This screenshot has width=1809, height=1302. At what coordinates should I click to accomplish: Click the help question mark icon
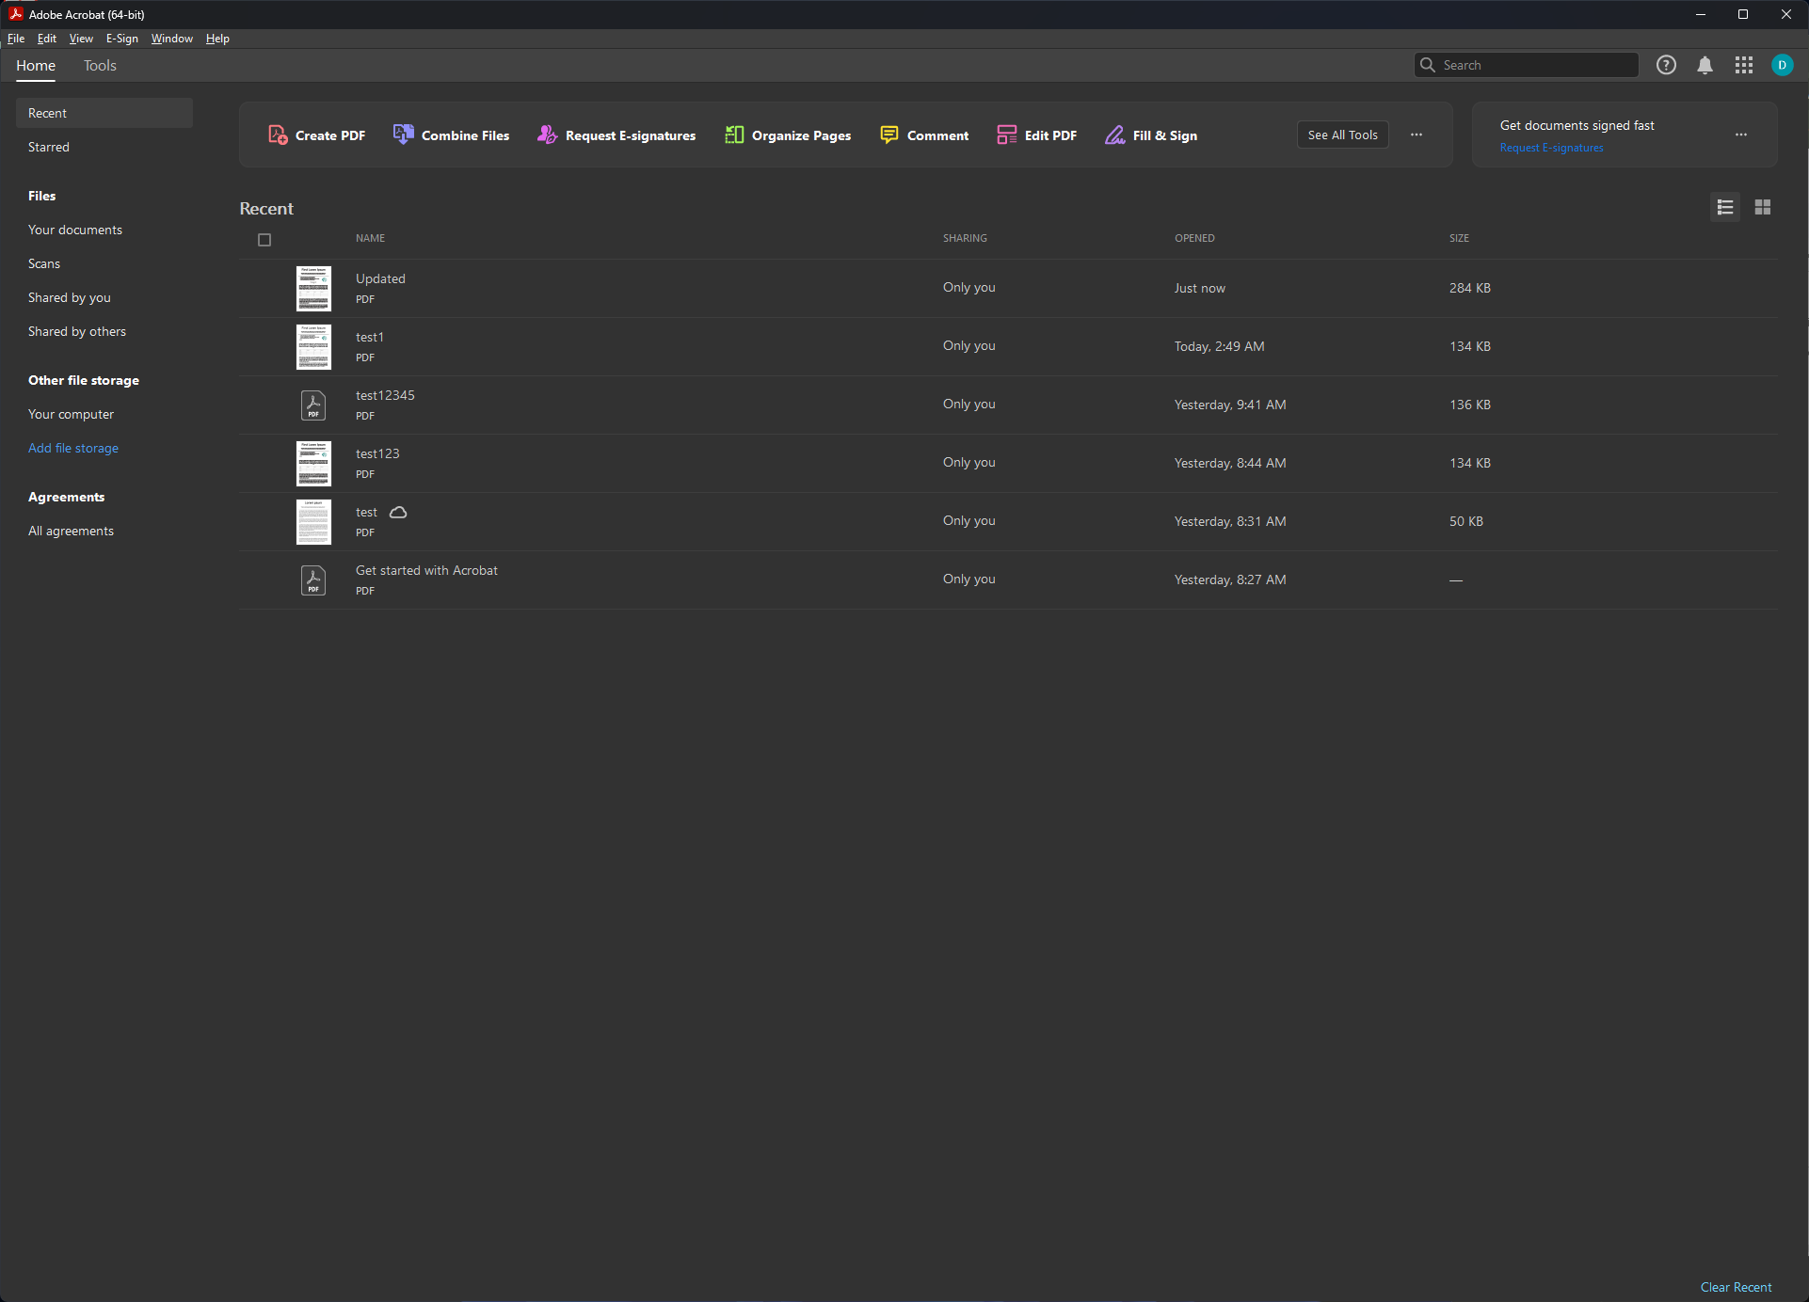pyautogui.click(x=1666, y=65)
